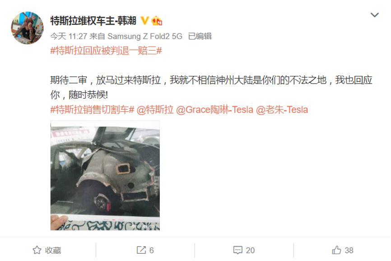Click the membership crown badge icon
The height and width of the screenshot is (261, 391).
point(157,21)
